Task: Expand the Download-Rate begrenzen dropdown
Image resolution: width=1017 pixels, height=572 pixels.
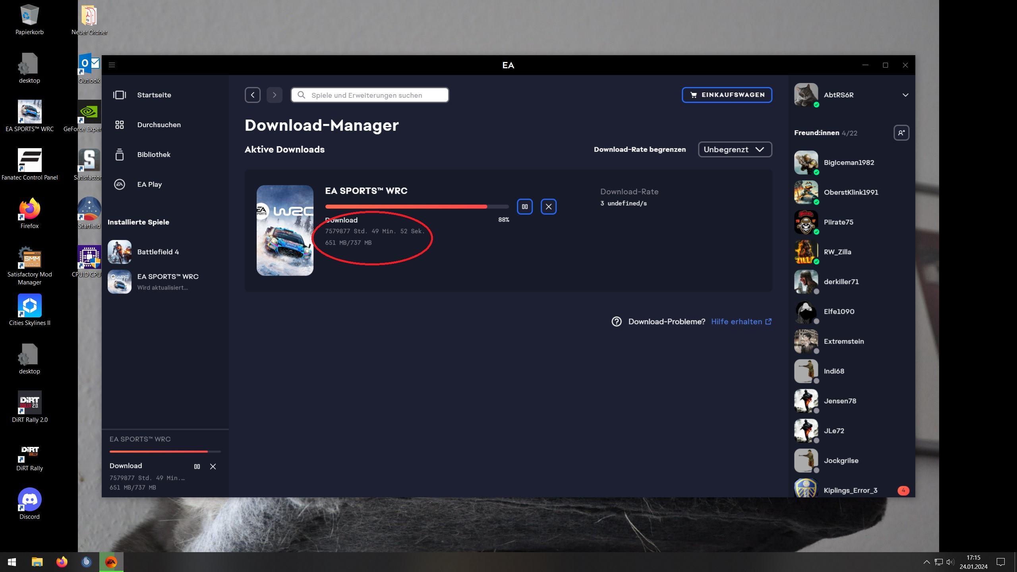Action: pos(735,149)
